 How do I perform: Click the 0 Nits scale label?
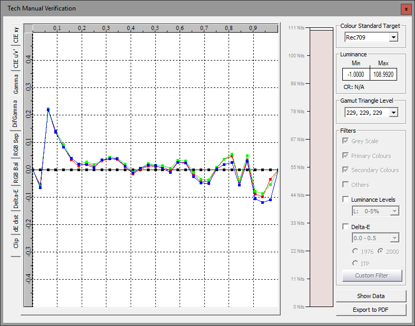coord(299,307)
